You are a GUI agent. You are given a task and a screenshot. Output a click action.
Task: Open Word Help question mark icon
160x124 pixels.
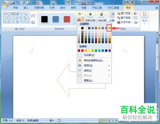pyautogui.click(x=157, y=8)
